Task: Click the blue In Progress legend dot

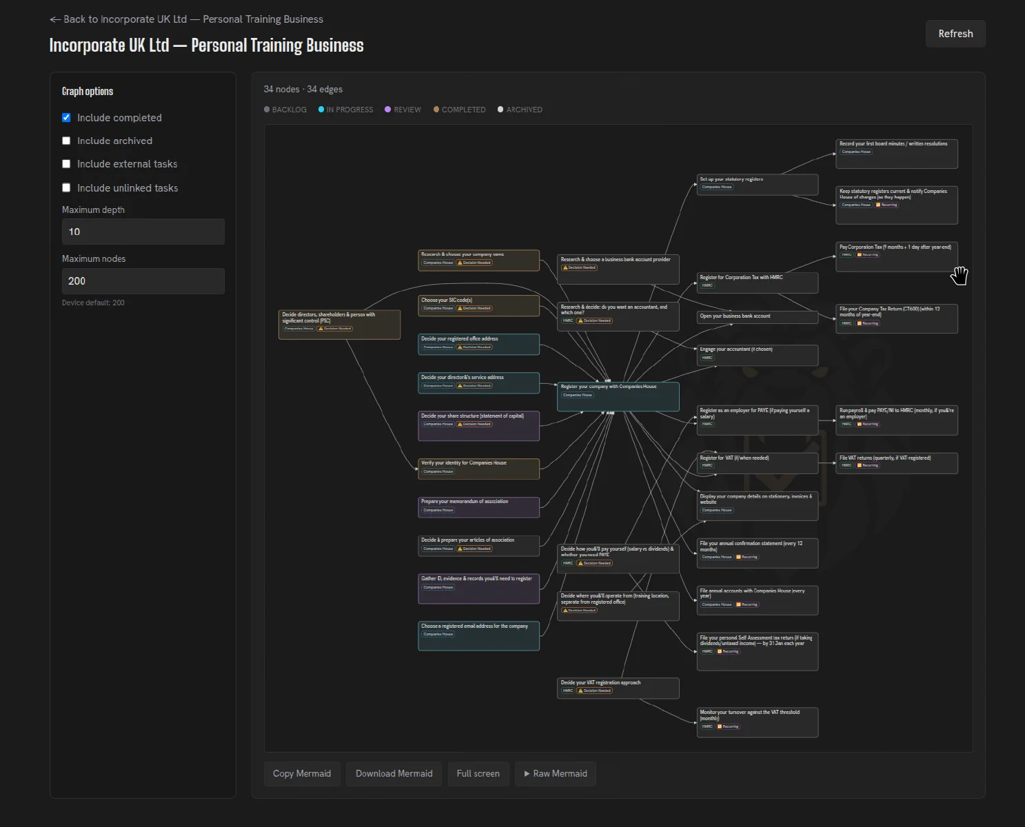Action: tap(321, 110)
